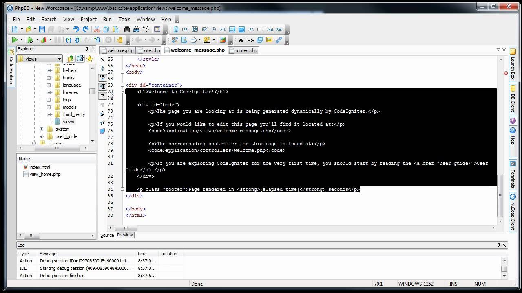Viewport: 522px width, 293px height.
Task: Click the form checkbox control icon
Action: 204,29
